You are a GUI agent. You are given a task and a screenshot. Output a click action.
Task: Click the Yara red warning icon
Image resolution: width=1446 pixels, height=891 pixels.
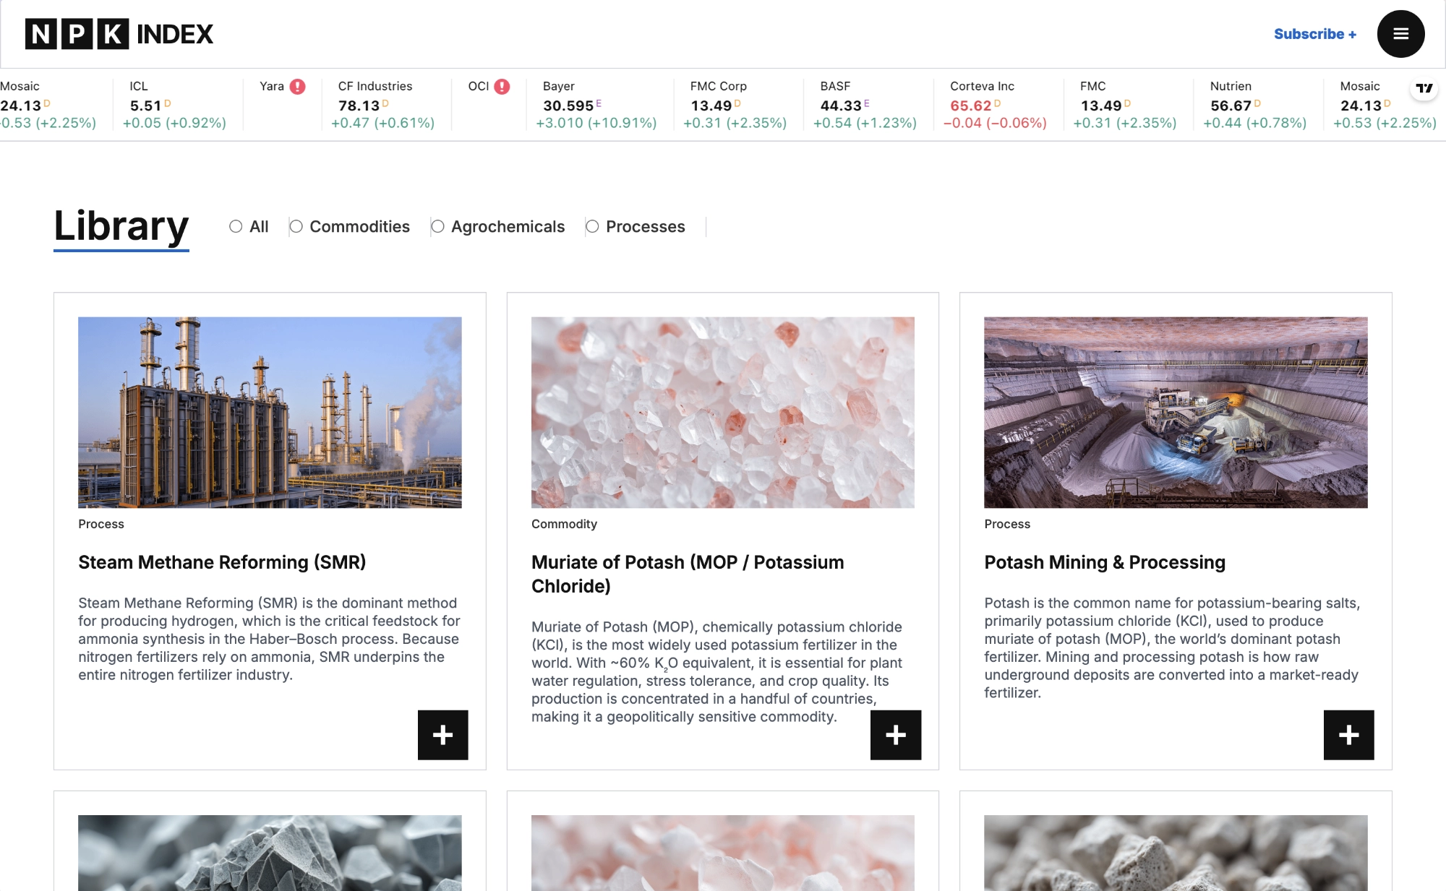click(x=297, y=87)
